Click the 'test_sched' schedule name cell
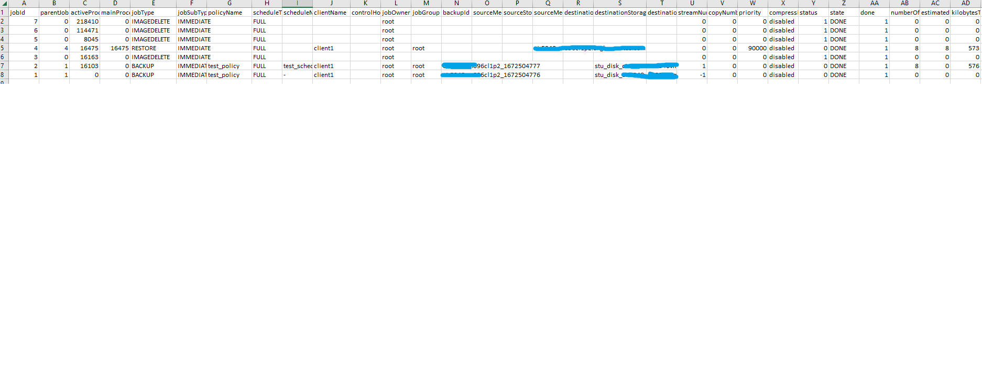 [x=297, y=66]
